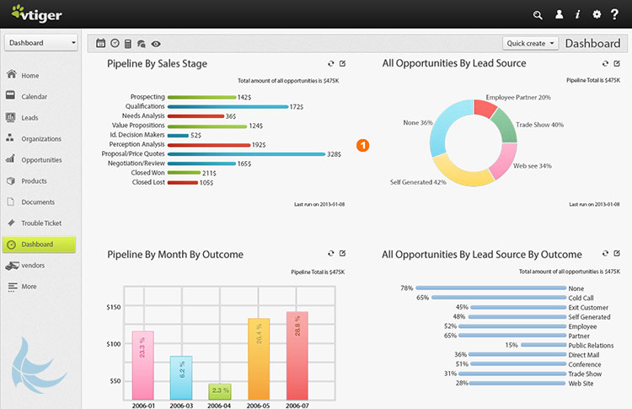
Task: Open the settings gear icon
Action: [597, 14]
